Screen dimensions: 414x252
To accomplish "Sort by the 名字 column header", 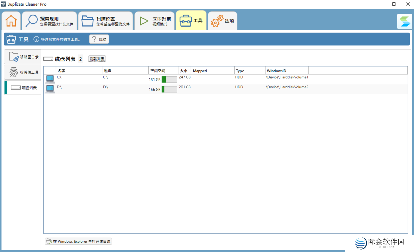I will point(79,71).
